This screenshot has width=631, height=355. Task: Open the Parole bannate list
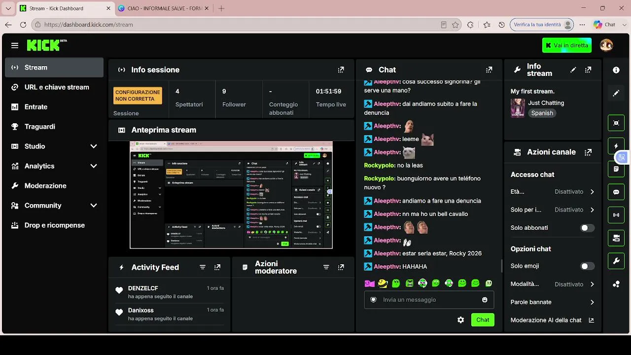click(x=553, y=302)
